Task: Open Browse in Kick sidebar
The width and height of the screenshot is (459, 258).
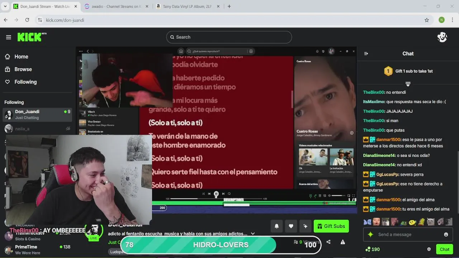Action: coord(18,69)
